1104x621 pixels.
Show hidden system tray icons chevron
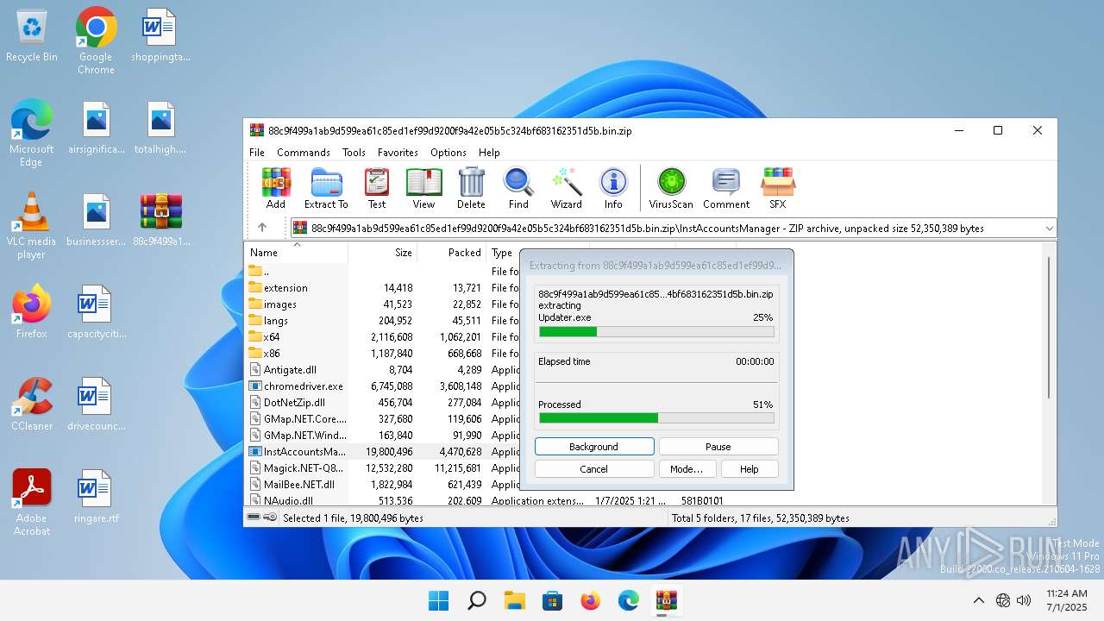(978, 600)
